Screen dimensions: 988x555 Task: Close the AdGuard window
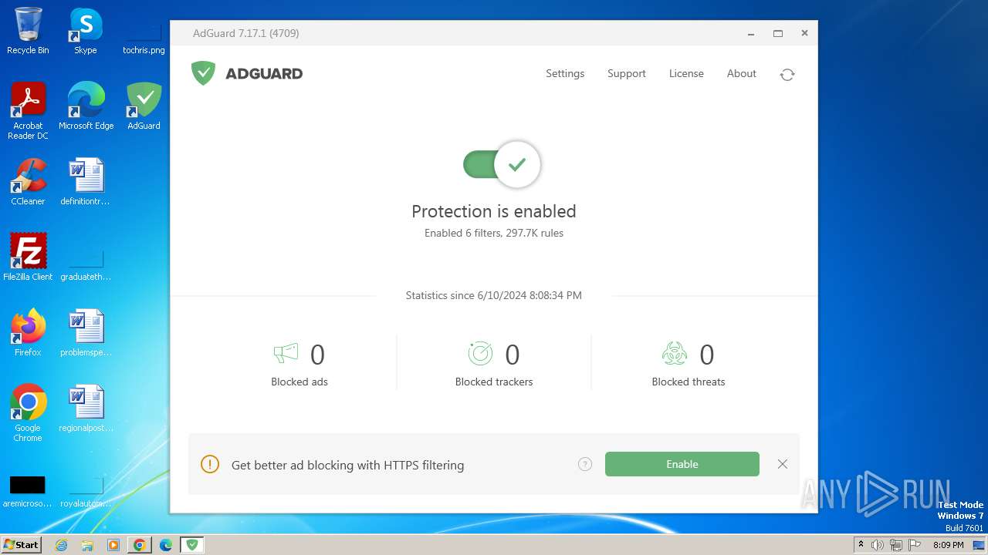click(x=804, y=33)
